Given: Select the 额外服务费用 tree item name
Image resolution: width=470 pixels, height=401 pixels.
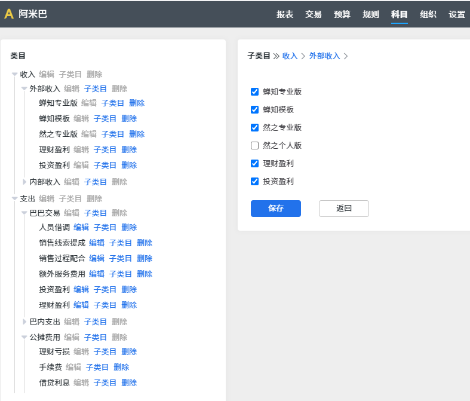Looking at the screenshot, I should click(62, 274).
